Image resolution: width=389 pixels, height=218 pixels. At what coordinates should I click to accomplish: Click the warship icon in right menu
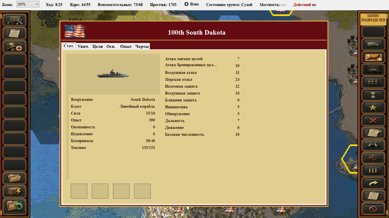click(373, 70)
